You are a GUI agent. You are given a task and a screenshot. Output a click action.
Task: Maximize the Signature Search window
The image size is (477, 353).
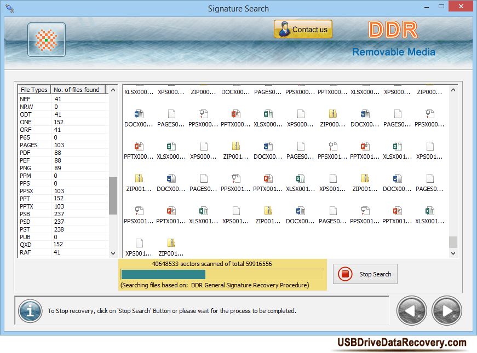(x=441, y=6)
